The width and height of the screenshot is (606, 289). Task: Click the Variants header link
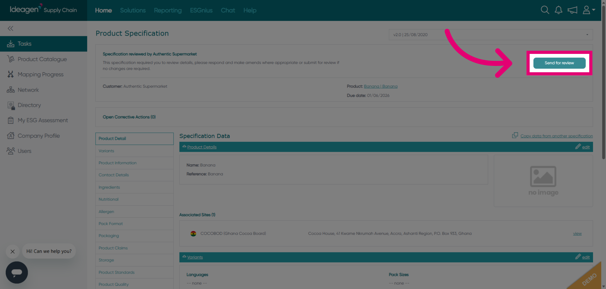pyautogui.click(x=195, y=257)
